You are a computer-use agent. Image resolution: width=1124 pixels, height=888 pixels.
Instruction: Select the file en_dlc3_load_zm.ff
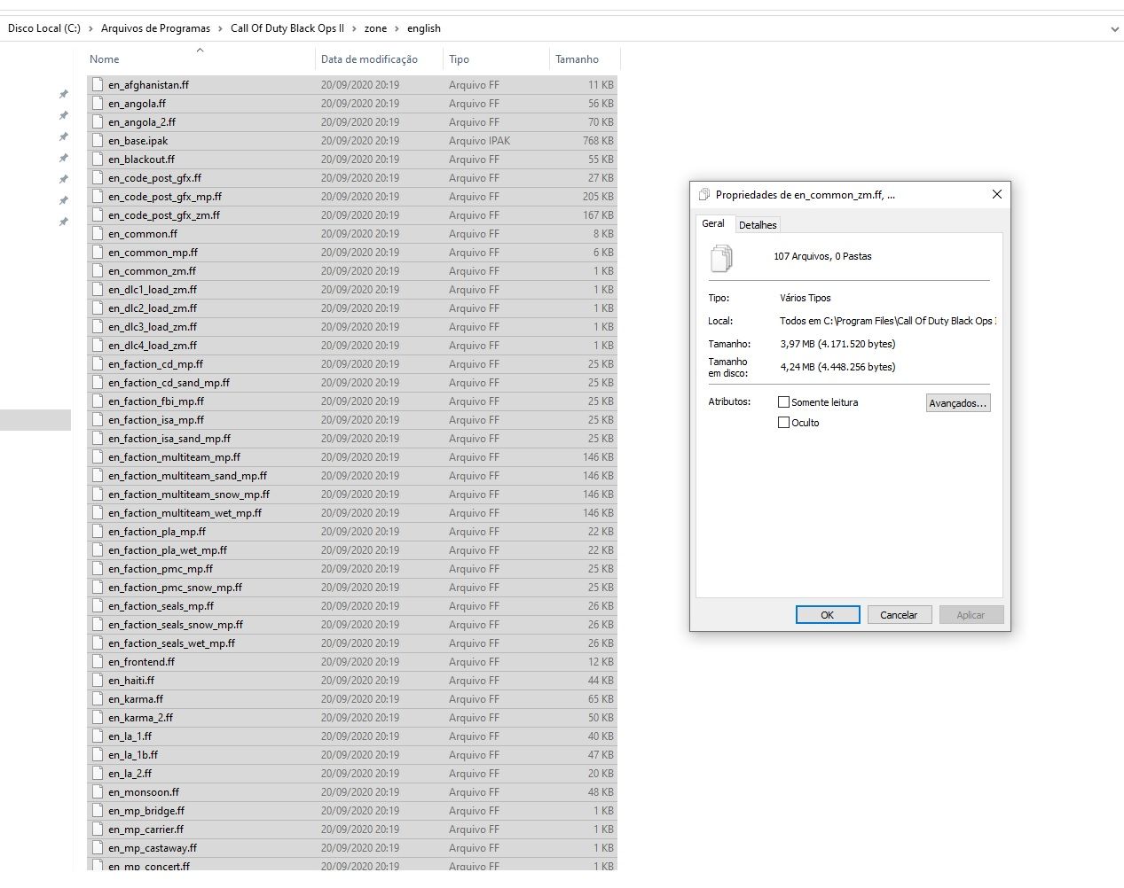coord(352,327)
